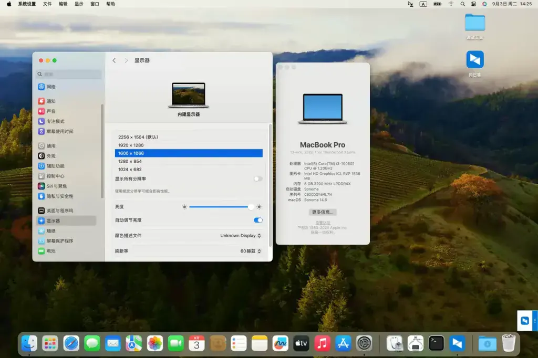
Task: Click the 监管认证 link in About window
Action: point(323,223)
